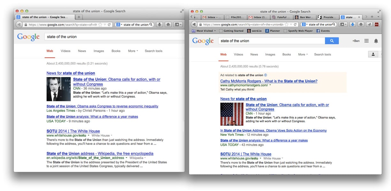Expand whitehouse.gov/sotu options in left window
The image size is (391, 191).
[x=89, y=136]
